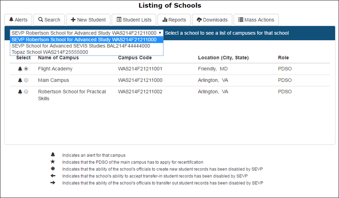The image size is (339, 198).
Task: Click 'Indicates an alert for that campus' text
Action: pos(94,155)
